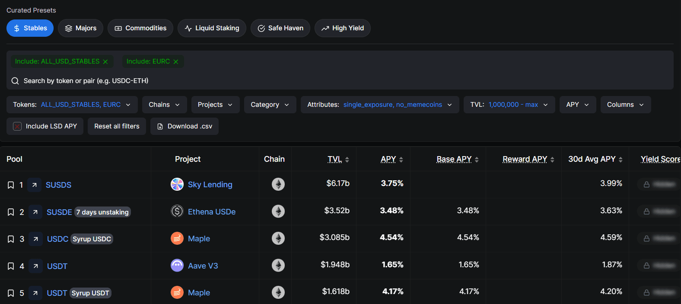Bookmark the USDT Maple pool row
Viewport: 681px width, 304px height.
[x=11, y=293]
